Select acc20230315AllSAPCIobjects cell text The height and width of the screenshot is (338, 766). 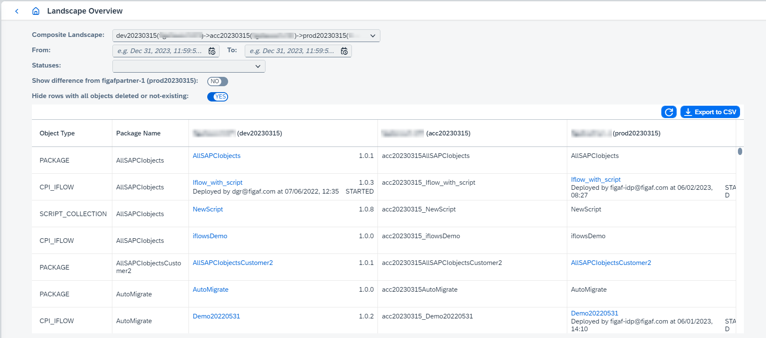point(426,156)
